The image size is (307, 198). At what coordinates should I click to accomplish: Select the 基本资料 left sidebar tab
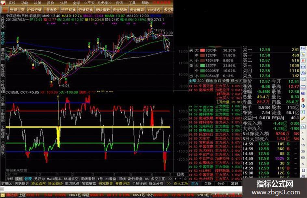coord(3,54)
